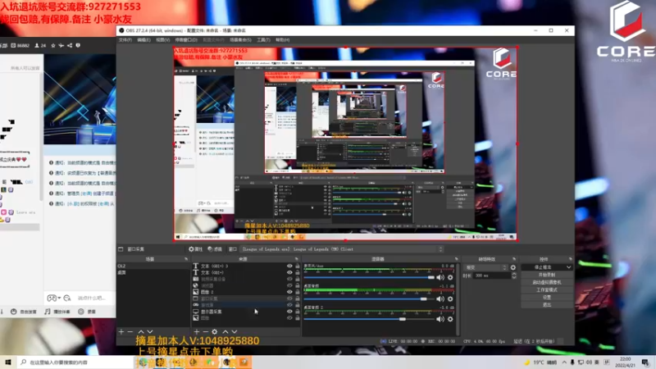The height and width of the screenshot is (369, 656).
Task: Remove selected source with minus icon
Action: [205, 332]
